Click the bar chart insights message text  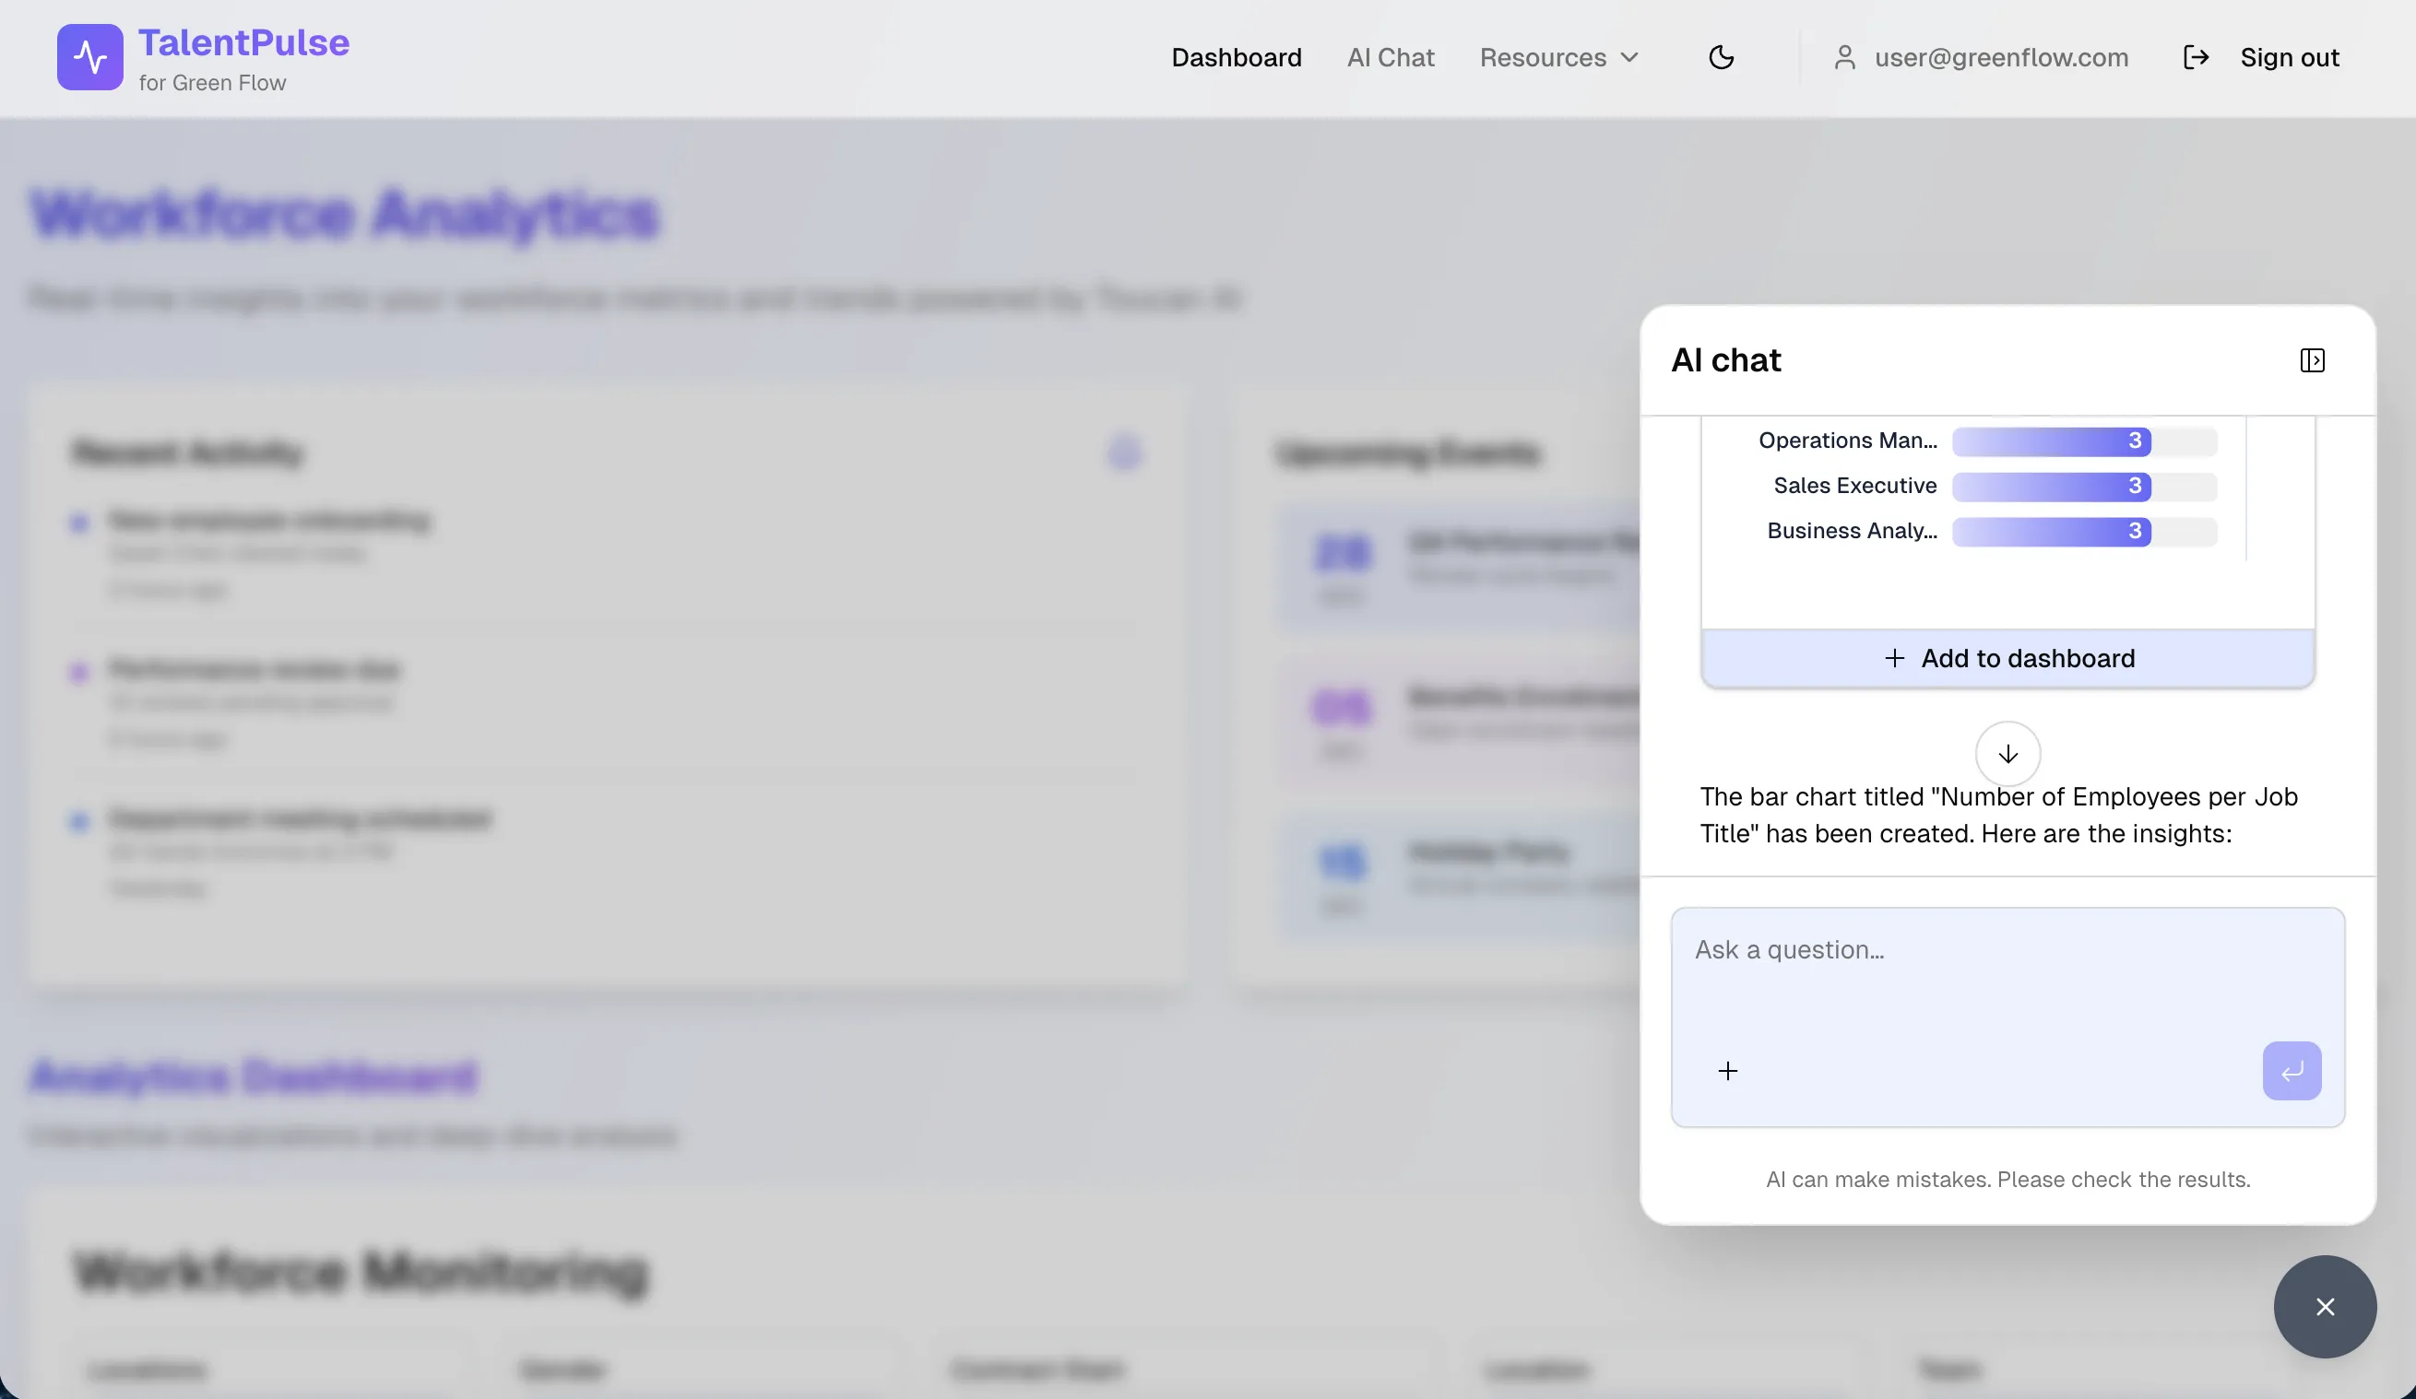click(1998, 816)
